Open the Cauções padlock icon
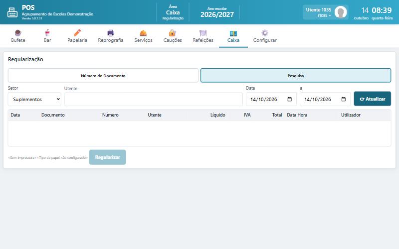The height and width of the screenshot is (249, 399). point(172,33)
